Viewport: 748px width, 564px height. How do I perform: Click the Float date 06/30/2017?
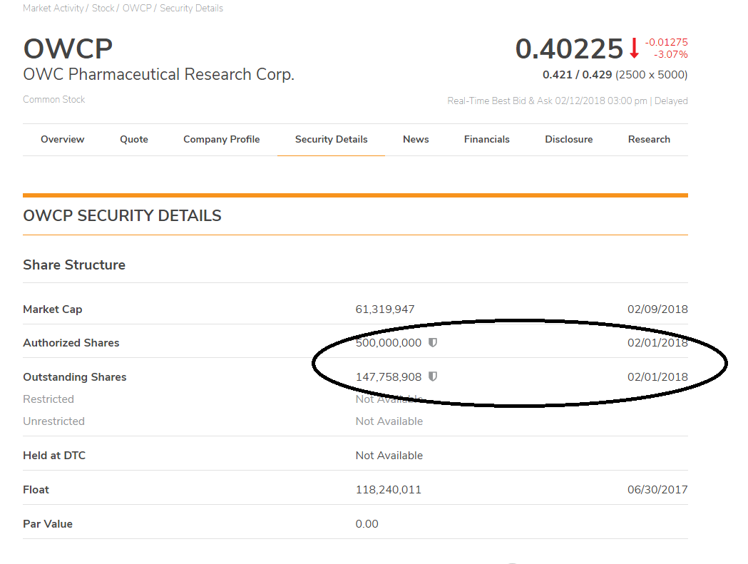coord(657,490)
